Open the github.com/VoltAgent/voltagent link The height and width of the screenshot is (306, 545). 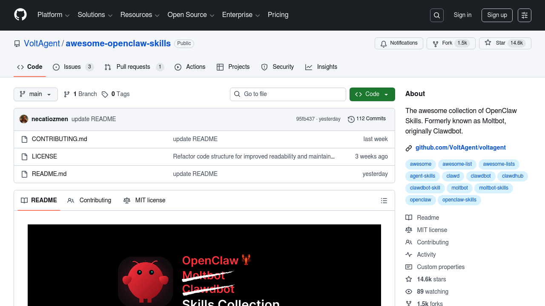(460, 148)
